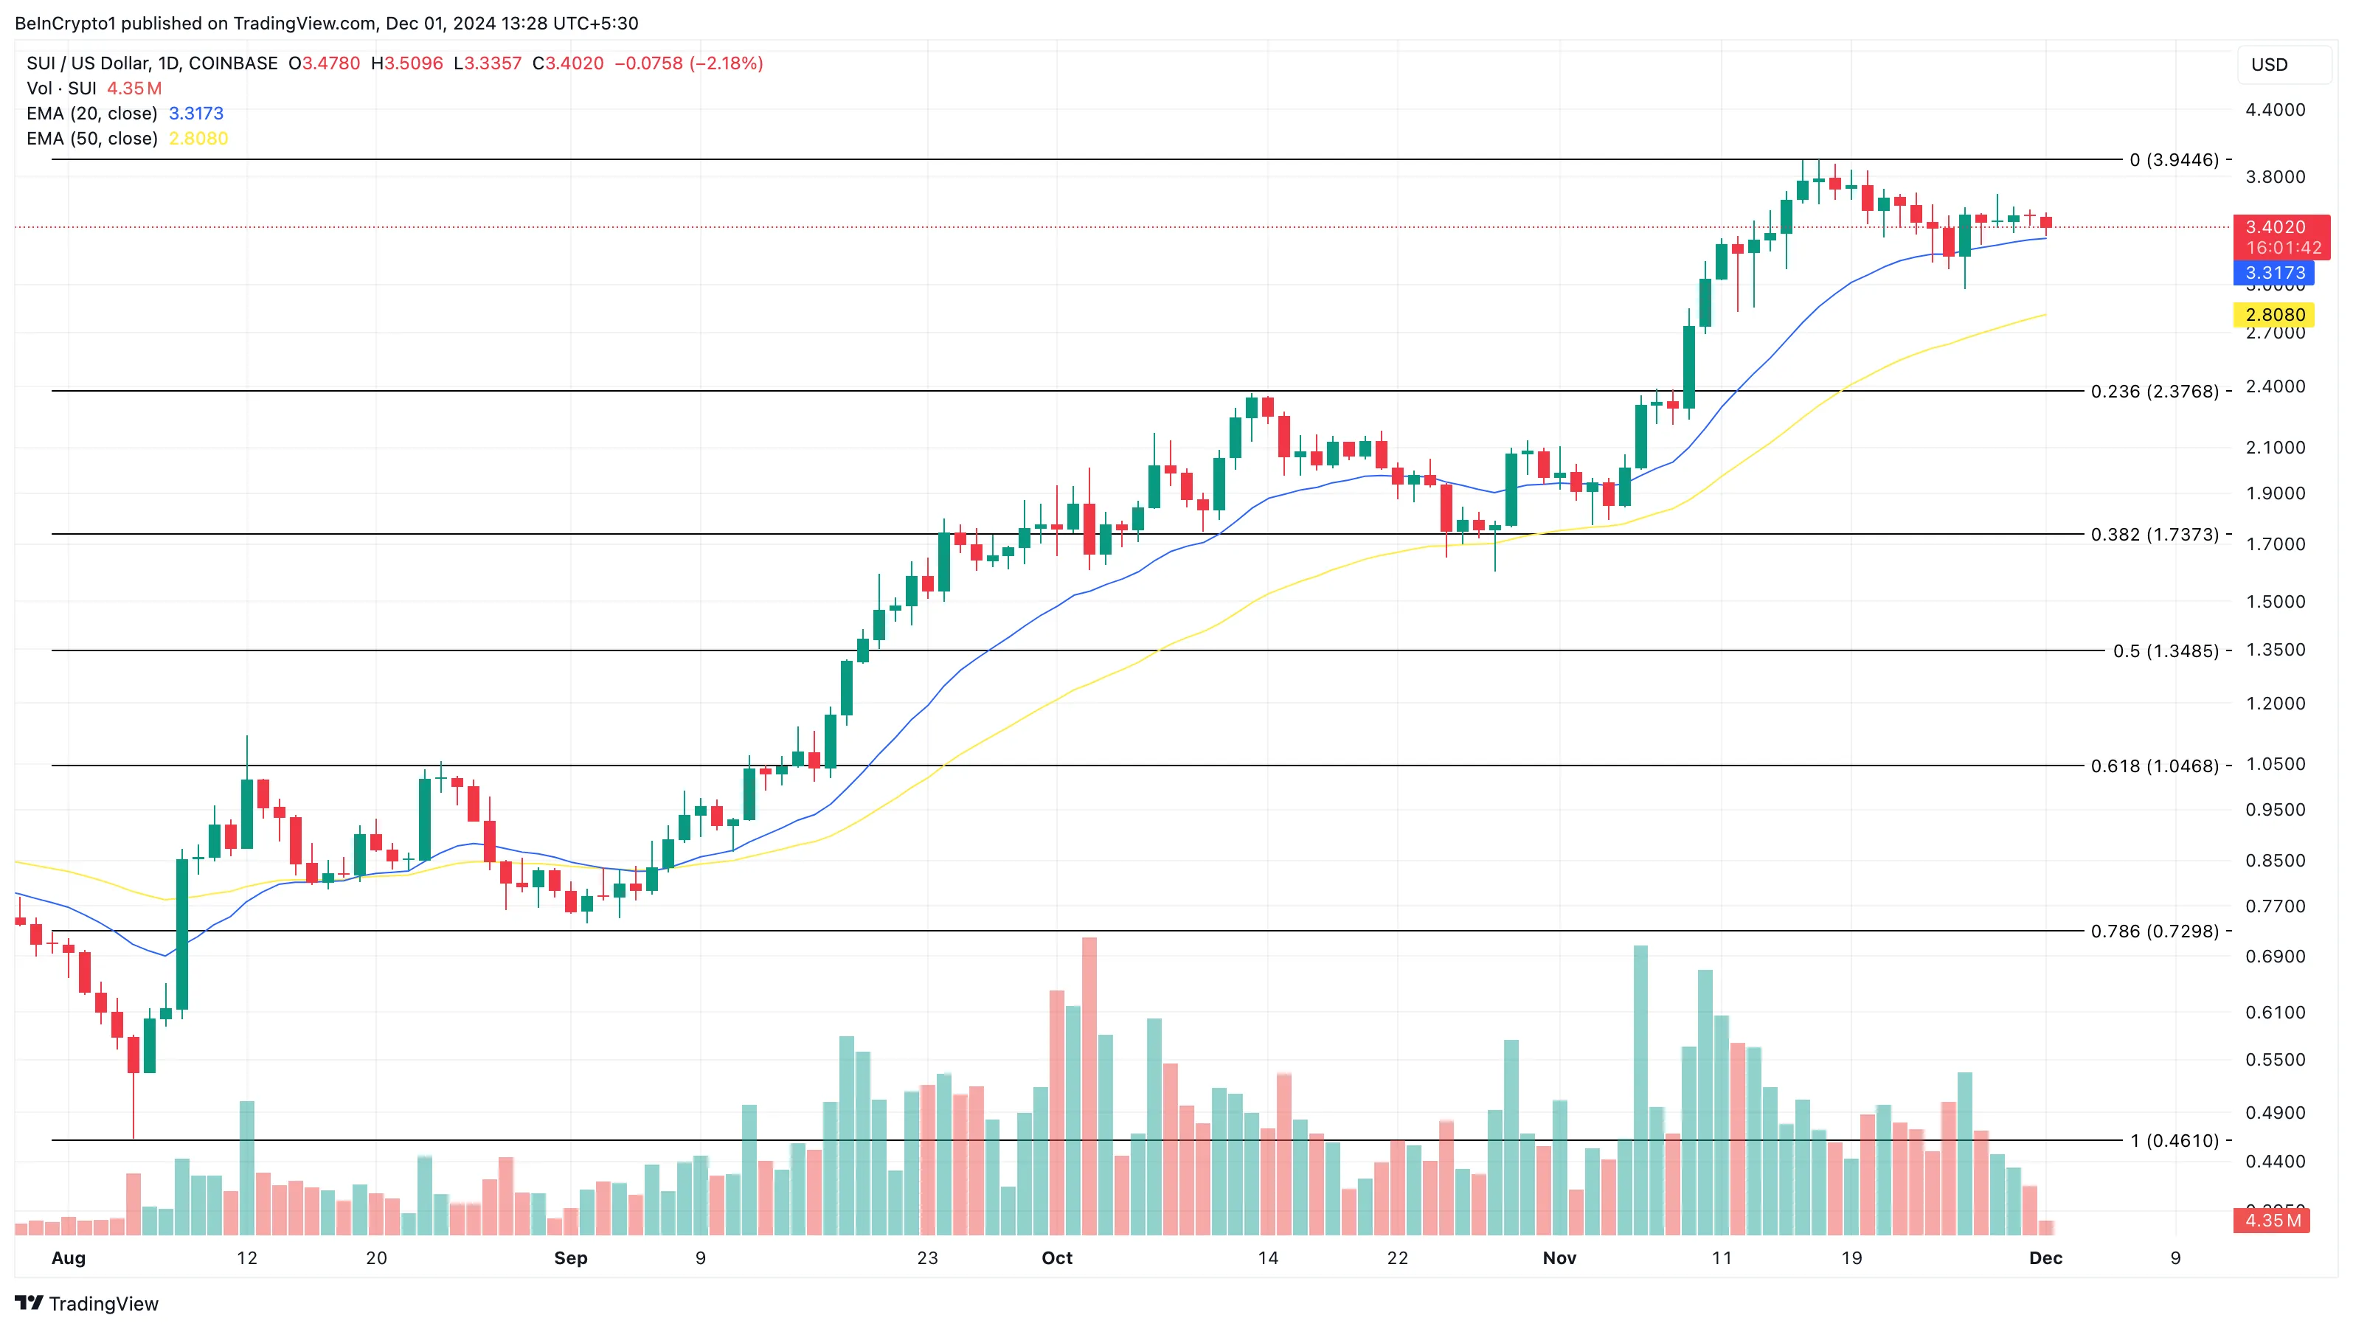Select the 0.618 (1.0468) Fibonacci level label
The image size is (2353, 1329).
pyautogui.click(x=2154, y=766)
